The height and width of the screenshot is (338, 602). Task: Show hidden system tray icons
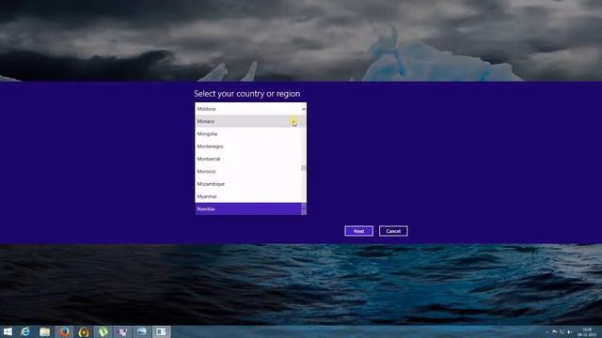(x=547, y=332)
